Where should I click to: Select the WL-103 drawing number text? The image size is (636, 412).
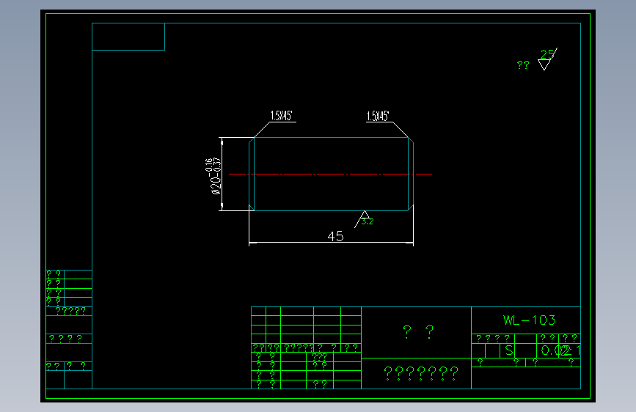530,320
